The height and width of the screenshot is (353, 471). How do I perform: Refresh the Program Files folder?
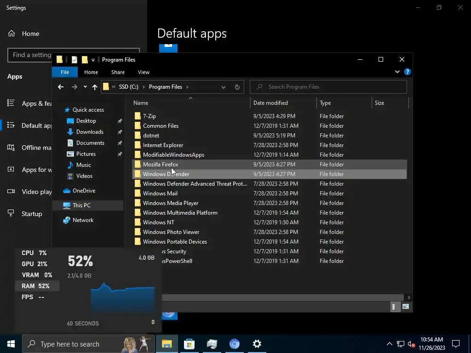[237, 87]
